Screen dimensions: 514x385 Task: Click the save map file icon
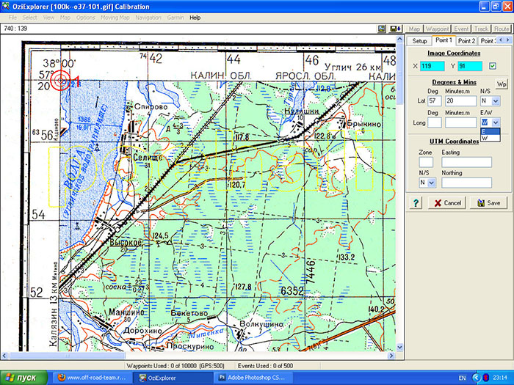[x=395, y=29]
